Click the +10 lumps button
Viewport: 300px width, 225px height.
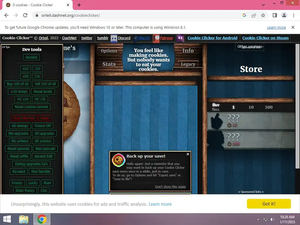19,91
